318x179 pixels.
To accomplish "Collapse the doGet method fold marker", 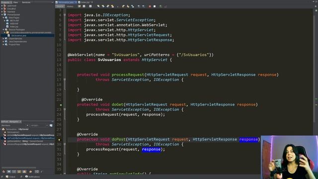I will [x=65, y=109].
